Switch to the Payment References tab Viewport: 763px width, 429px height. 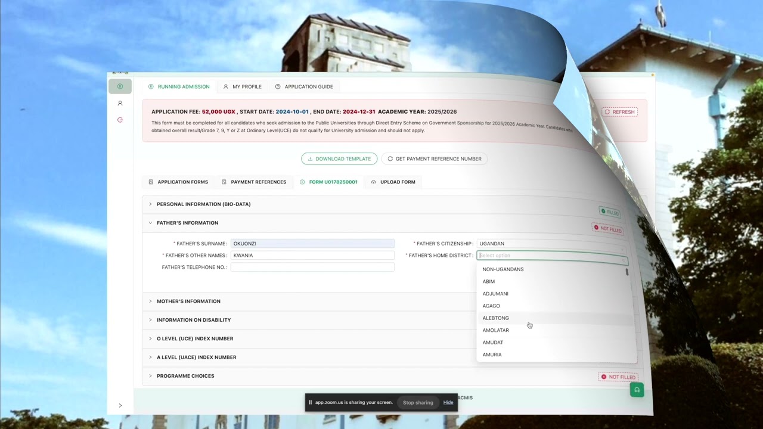(x=254, y=182)
